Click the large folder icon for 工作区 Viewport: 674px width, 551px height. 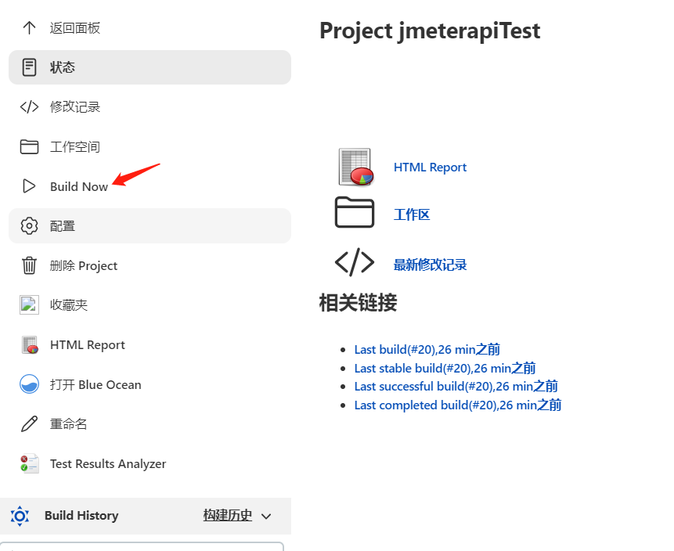click(355, 212)
